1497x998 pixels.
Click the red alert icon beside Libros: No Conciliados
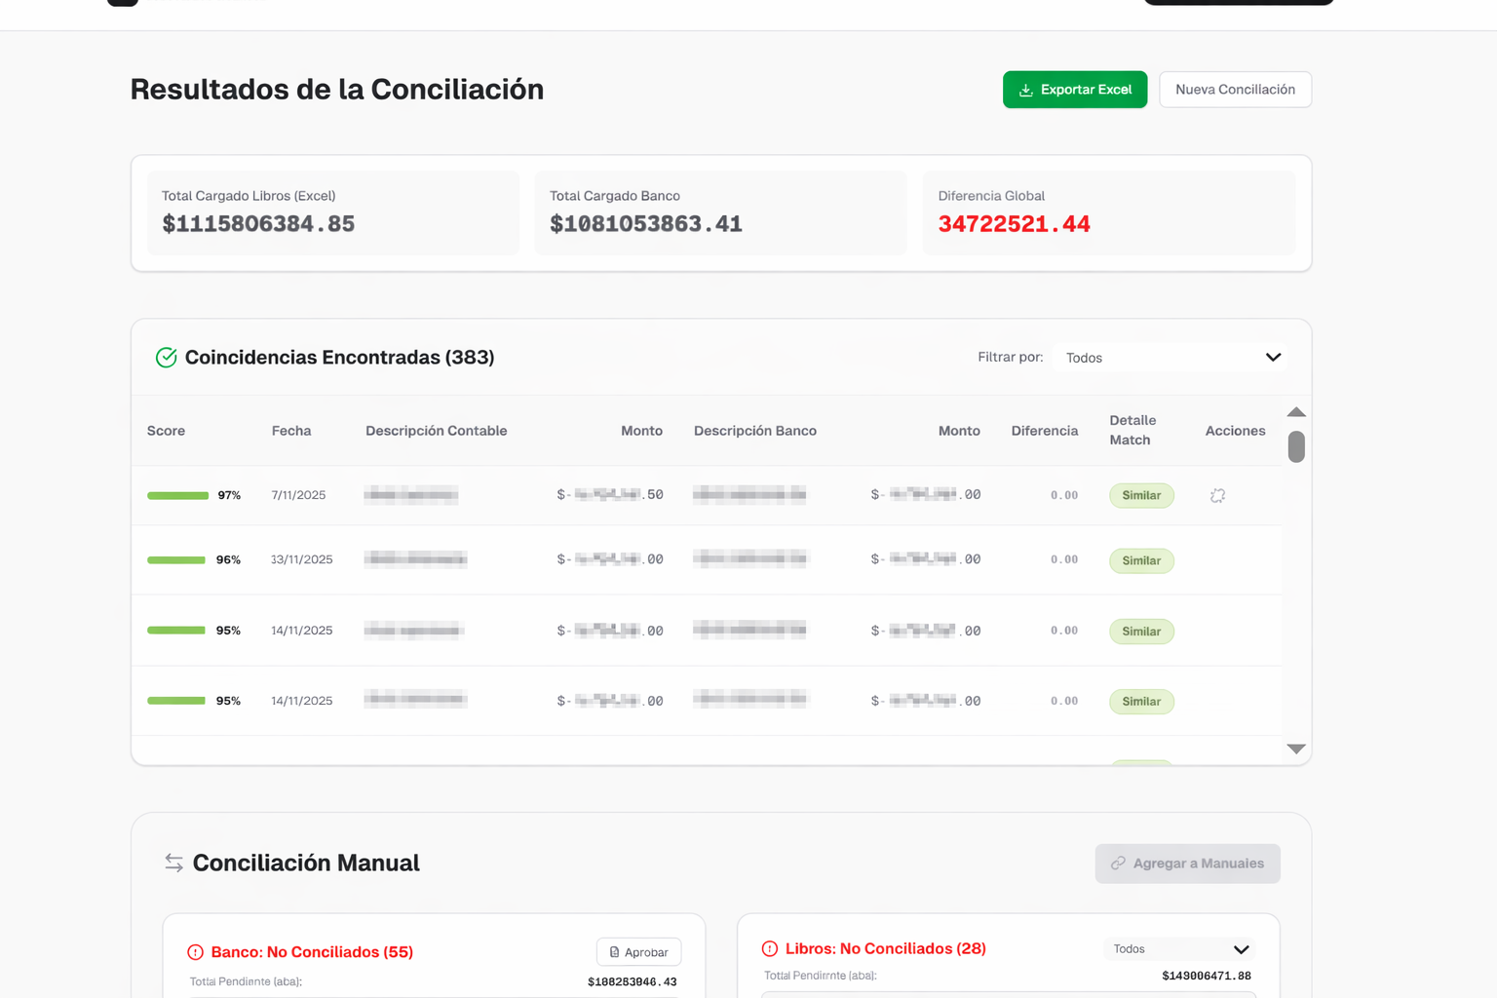tap(769, 948)
